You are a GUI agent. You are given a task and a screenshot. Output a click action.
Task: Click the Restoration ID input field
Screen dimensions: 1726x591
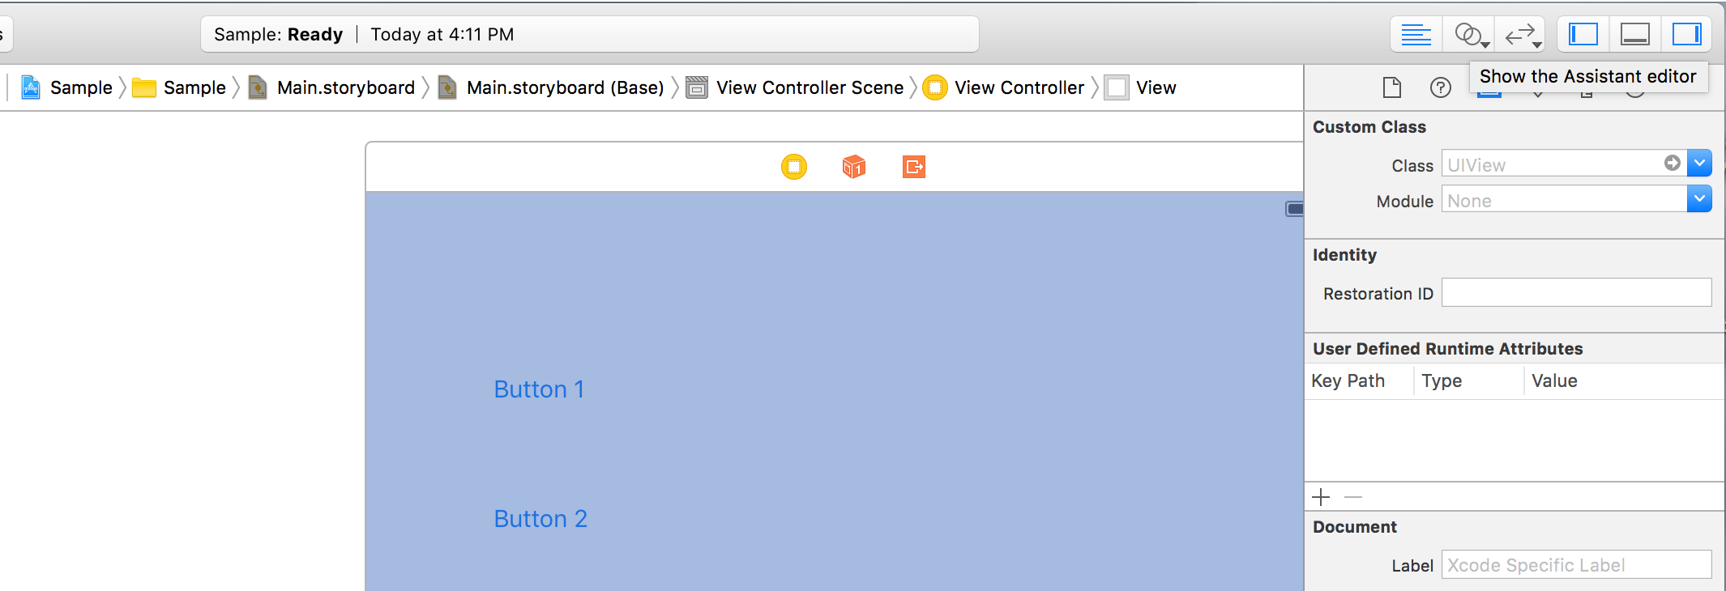pos(1575,292)
